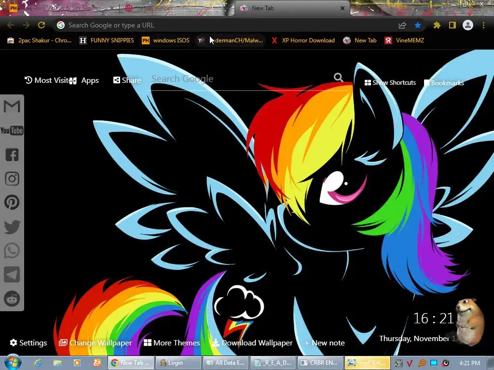Click the red V tray icon

(410, 363)
